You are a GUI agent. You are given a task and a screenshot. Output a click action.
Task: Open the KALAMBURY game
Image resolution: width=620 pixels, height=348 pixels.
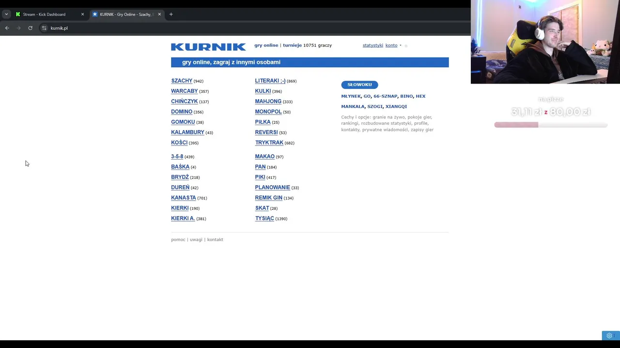click(x=187, y=132)
